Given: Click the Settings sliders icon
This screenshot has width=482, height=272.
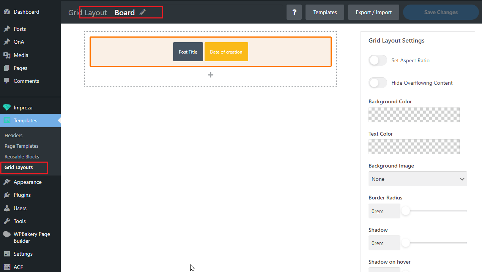Looking at the screenshot, I should tap(7, 254).
